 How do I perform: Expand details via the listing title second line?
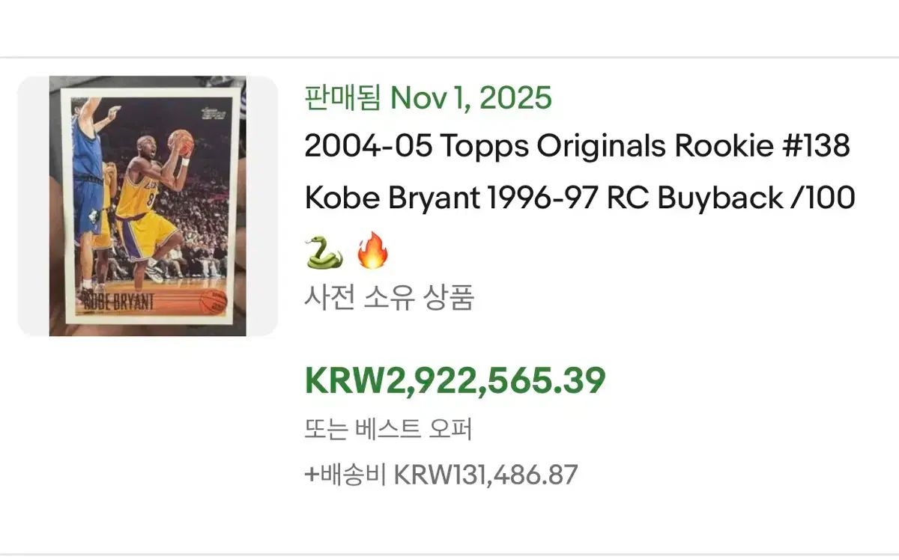[x=577, y=198]
